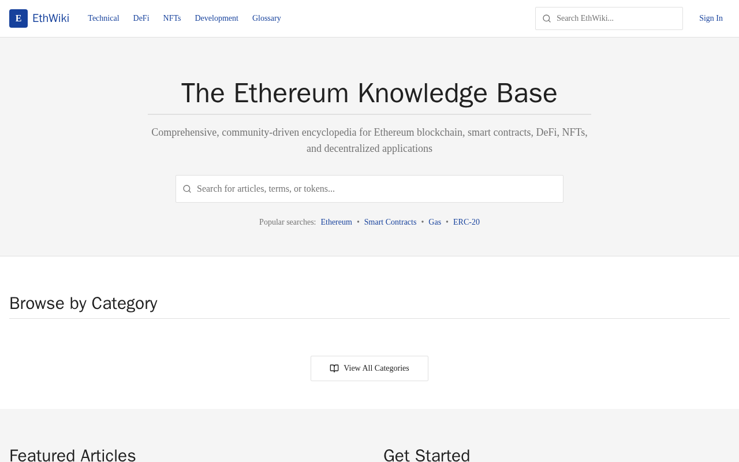
Task: Open the Technical nav section
Action: [x=103, y=18]
